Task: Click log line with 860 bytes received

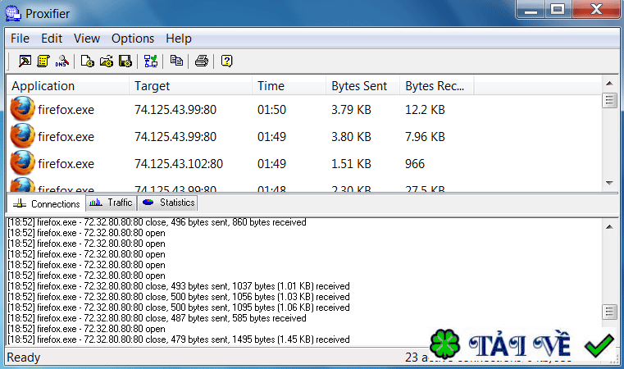Action: click(157, 222)
